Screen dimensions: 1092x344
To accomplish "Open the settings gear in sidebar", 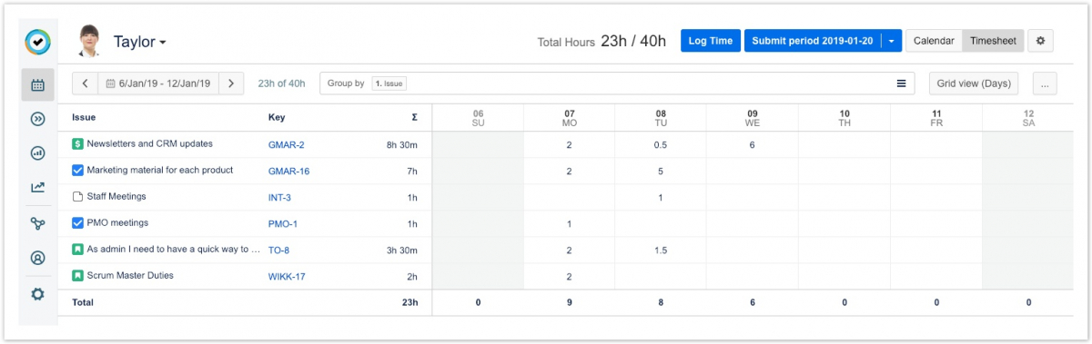I will 37,293.
